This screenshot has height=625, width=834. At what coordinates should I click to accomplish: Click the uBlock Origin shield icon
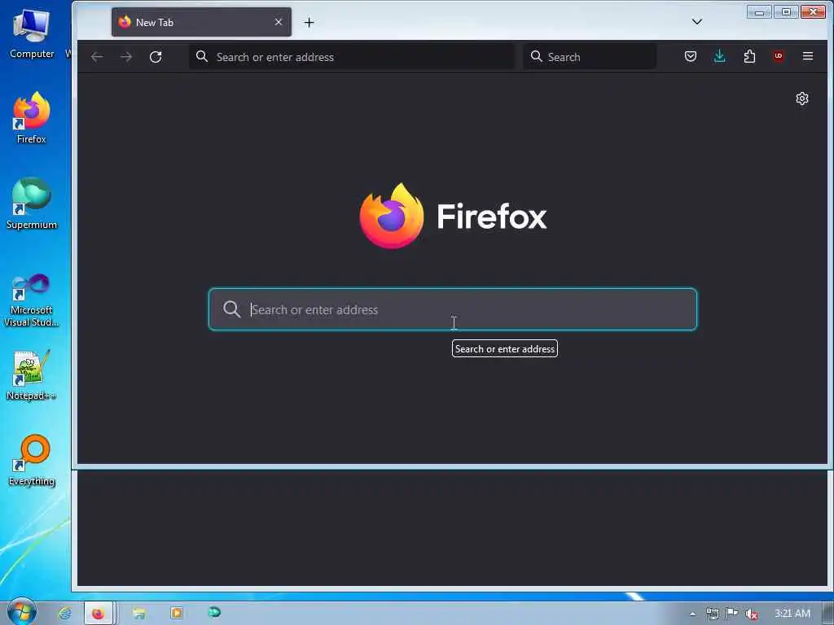(x=779, y=56)
